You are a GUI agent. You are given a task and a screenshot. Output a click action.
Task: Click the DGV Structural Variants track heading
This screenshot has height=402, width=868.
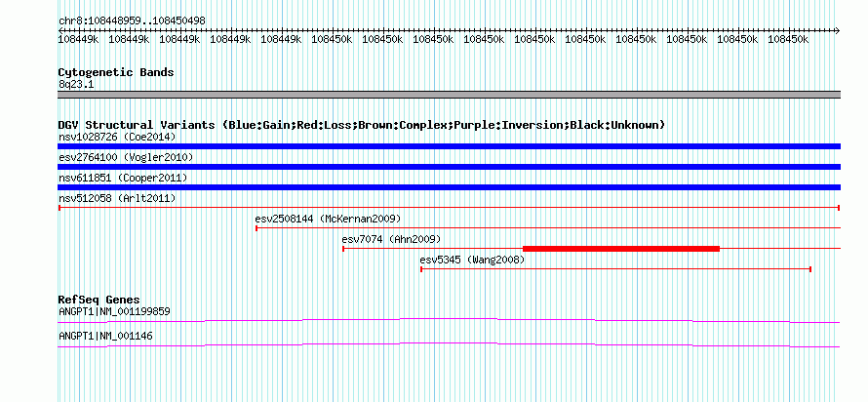362,125
